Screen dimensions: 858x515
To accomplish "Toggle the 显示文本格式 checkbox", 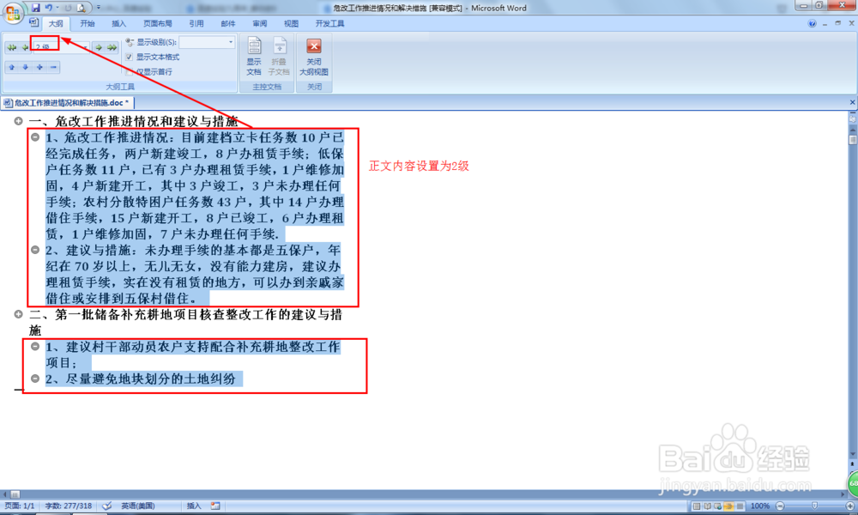I will click(x=127, y=57).
